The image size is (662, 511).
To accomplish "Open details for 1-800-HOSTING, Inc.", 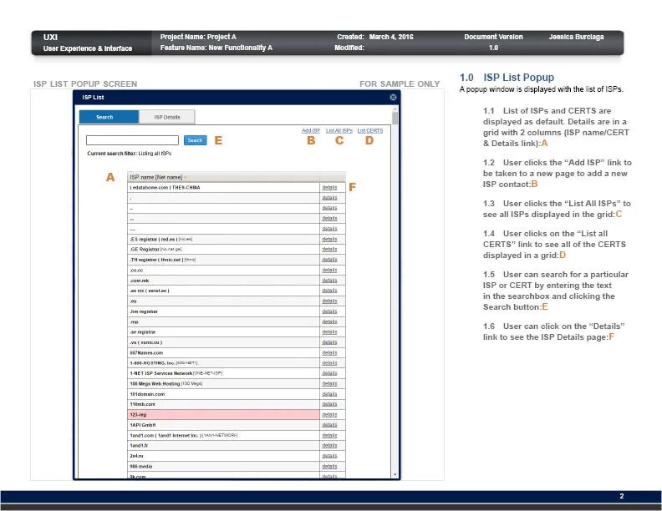I will 329,363.
